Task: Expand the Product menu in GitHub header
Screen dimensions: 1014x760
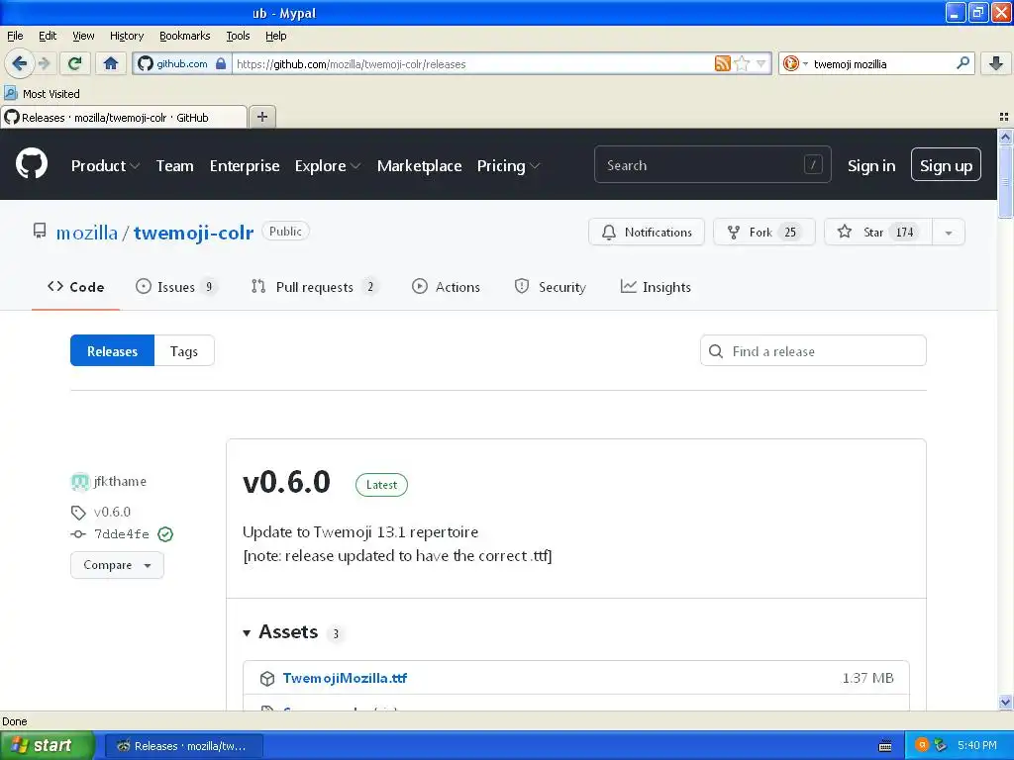Action: [x=105, y=166]
